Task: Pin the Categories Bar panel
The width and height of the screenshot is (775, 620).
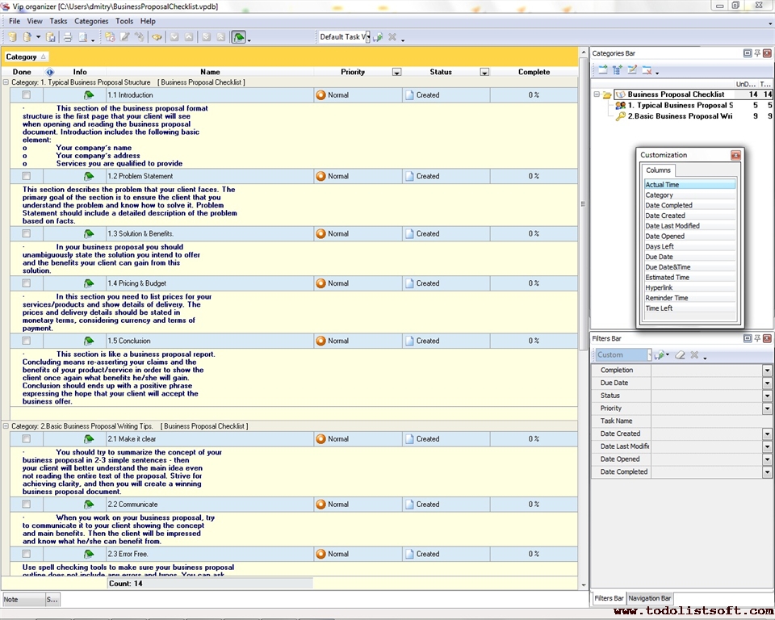Action: [x=756, y=53]
